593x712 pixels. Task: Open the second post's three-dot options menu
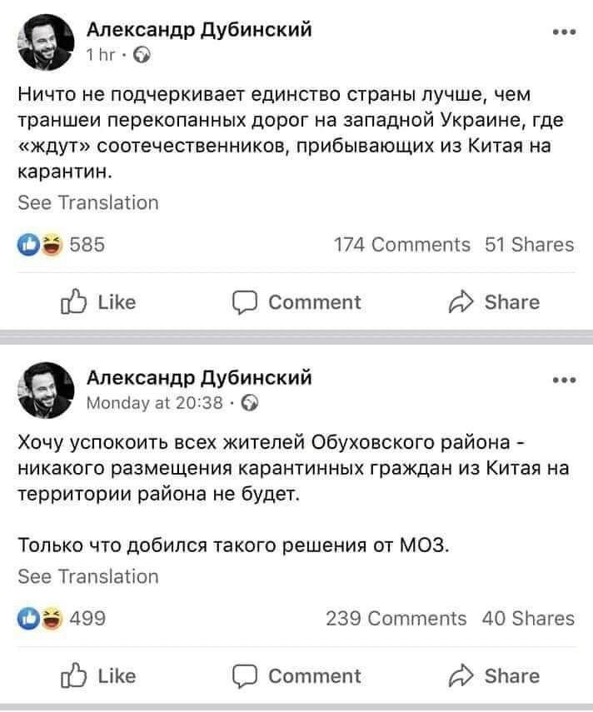point(563,381)
